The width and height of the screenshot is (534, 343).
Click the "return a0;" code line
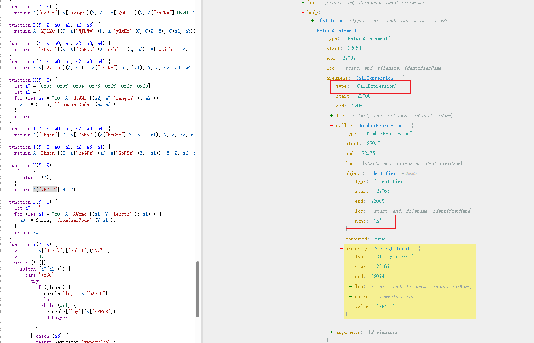tap(27, 232)
